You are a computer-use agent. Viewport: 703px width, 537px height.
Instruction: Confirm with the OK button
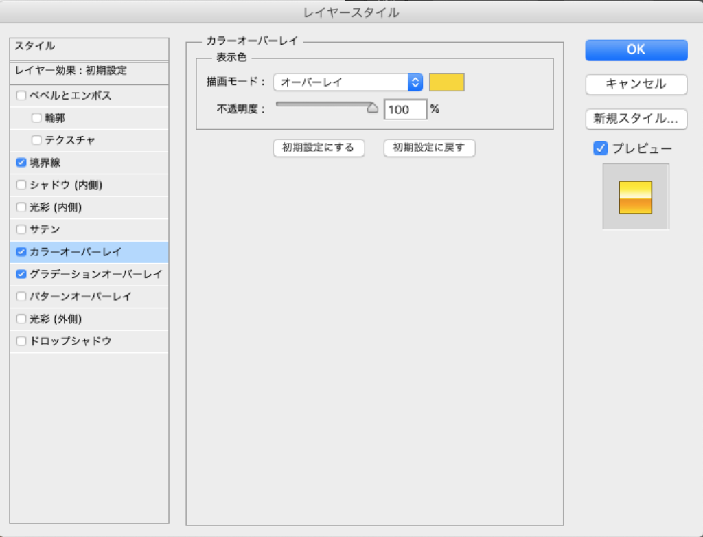coord(636,50)
